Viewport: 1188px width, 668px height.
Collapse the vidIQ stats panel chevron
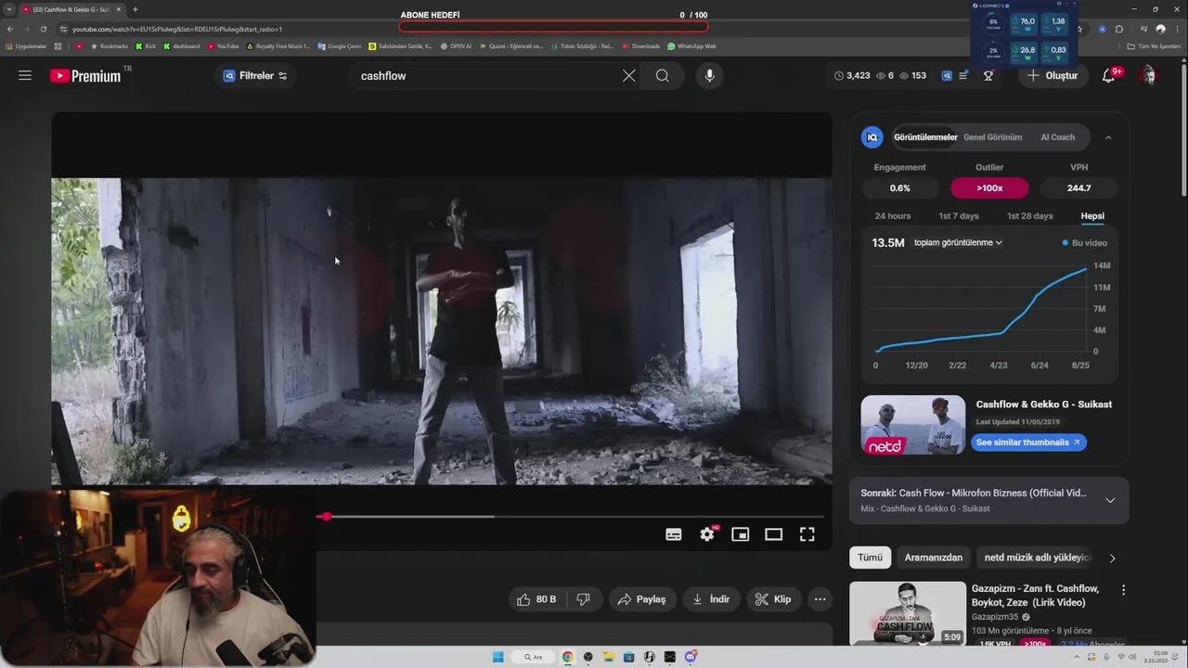click(x=1108, y=137)
